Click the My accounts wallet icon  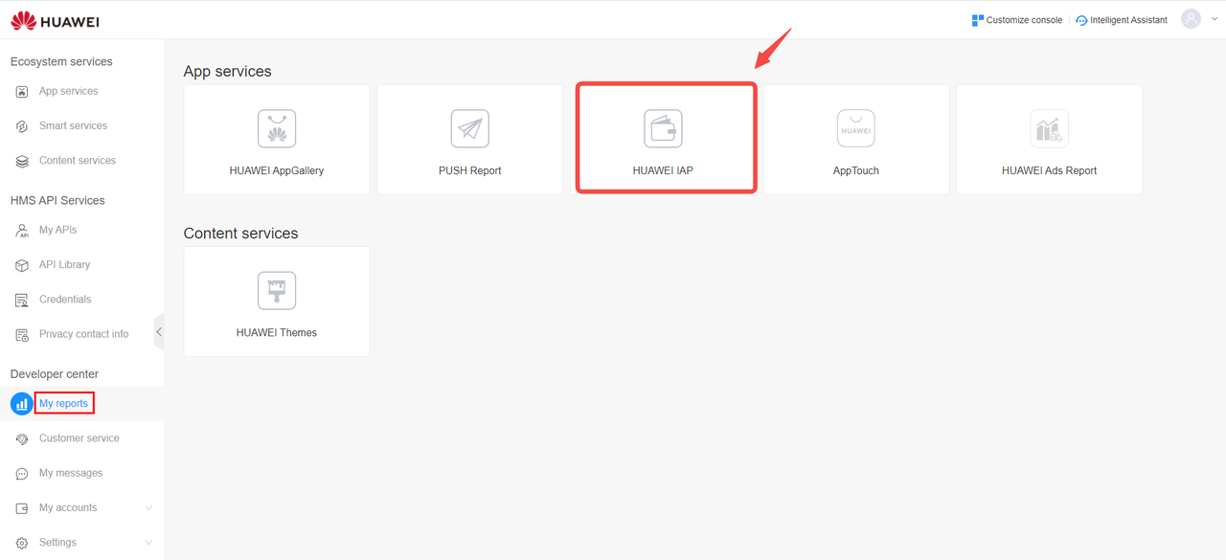(x=22, y=508)
